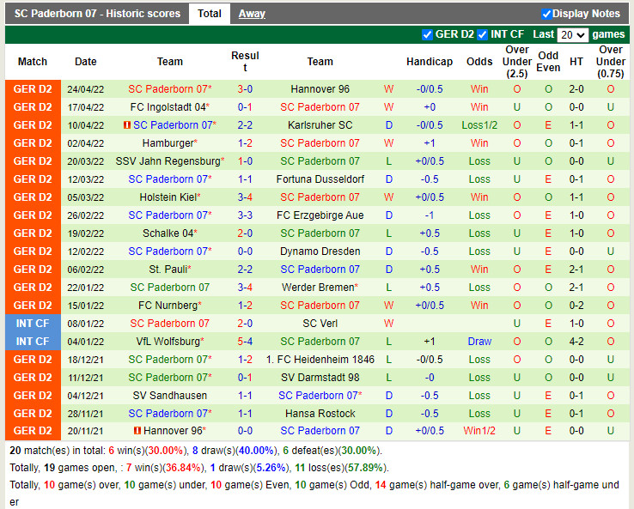Screen dimensions: 634x509
Task: Uncheck the INT CF league filter
Action: click(x=482, y=34)
